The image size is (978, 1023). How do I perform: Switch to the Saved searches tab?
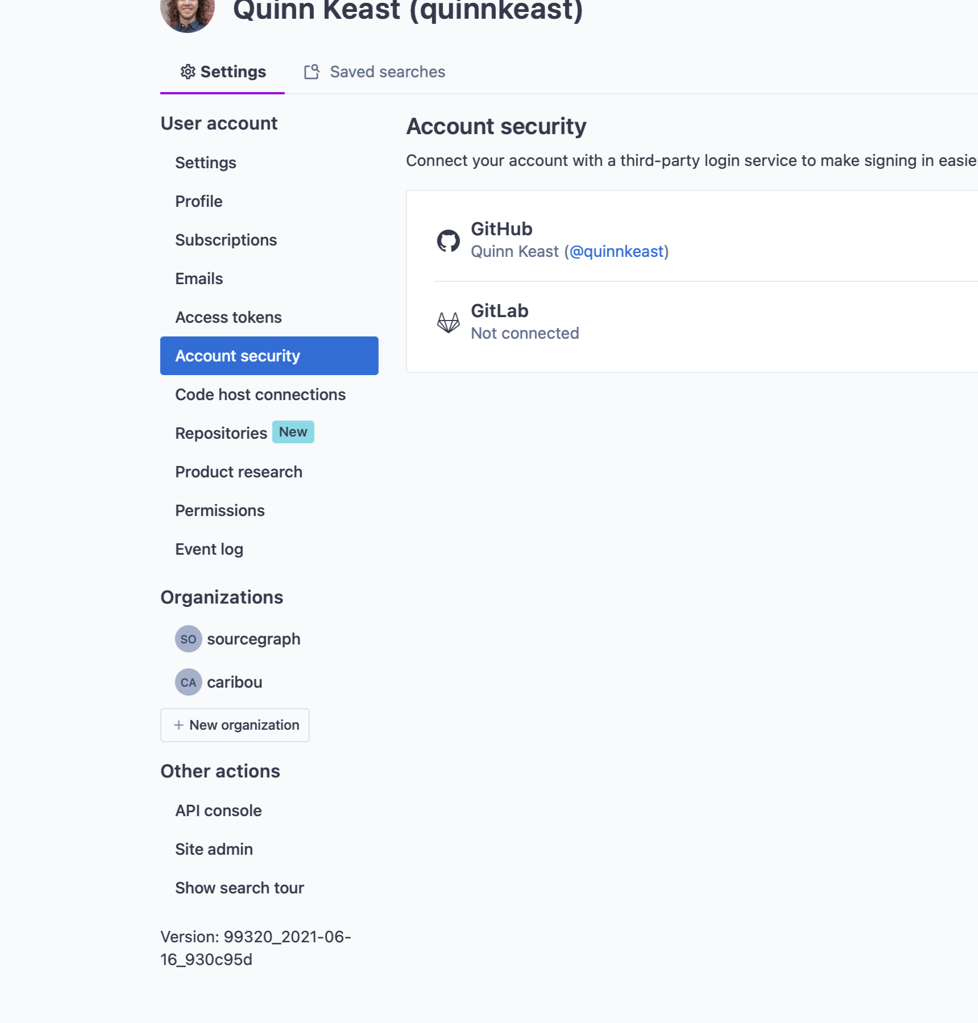387,72
